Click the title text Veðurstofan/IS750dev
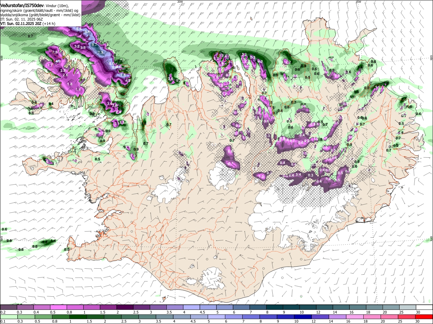The image size is (433, 324). [22, 5]
